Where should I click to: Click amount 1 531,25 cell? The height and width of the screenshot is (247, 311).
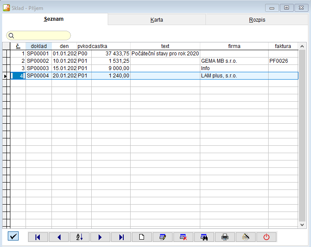pos(111,61)
